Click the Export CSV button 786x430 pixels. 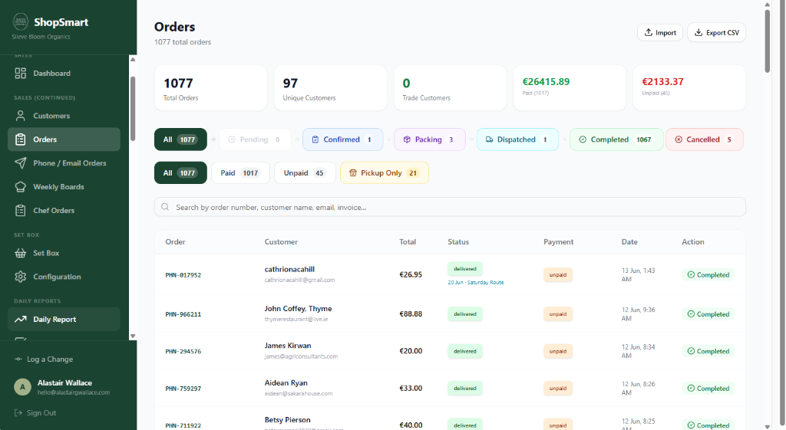(x=717, y=32)
